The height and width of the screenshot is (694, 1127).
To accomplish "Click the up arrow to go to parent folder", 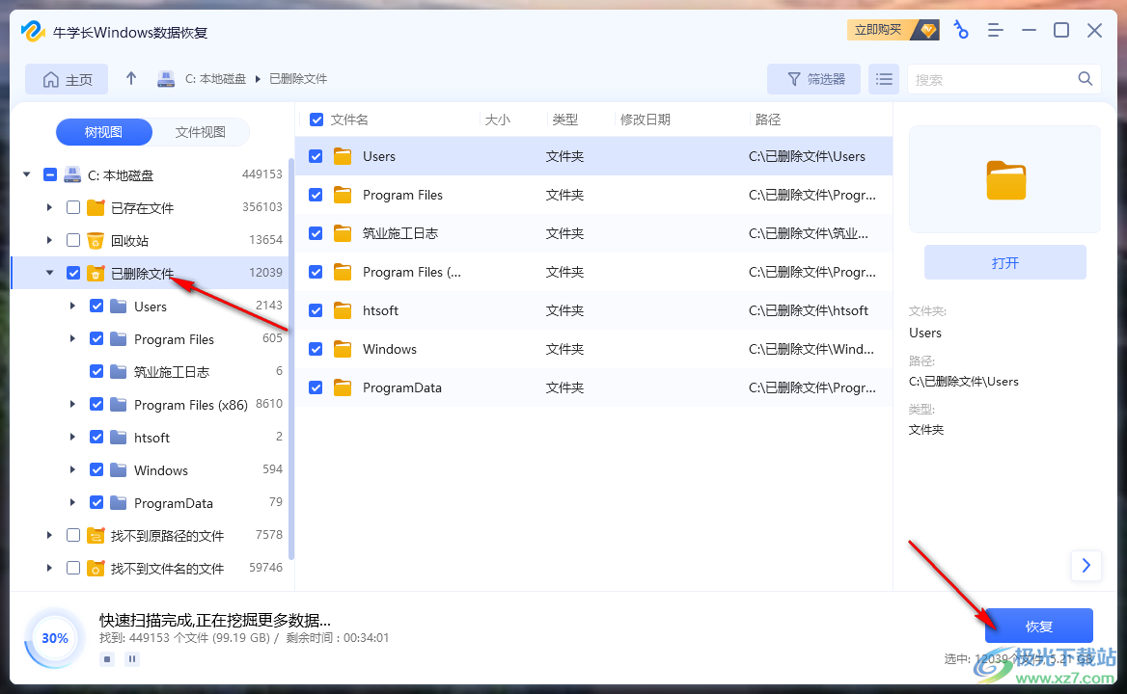I will tap(131, 78).
